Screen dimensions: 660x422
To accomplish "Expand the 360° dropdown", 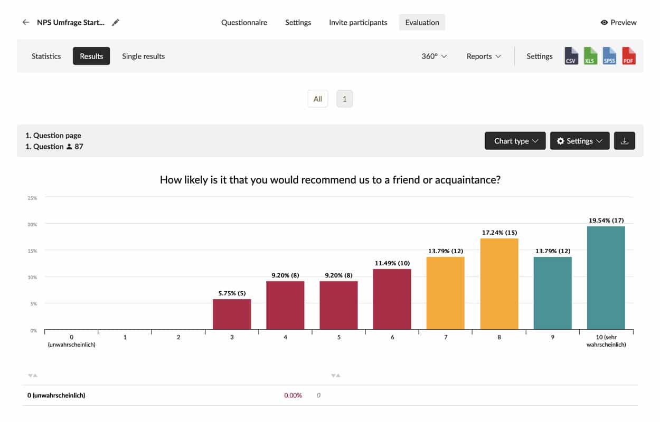I will 433,56.
